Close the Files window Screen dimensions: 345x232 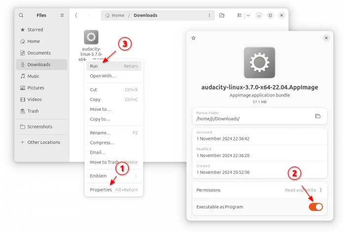coord(281,15)
